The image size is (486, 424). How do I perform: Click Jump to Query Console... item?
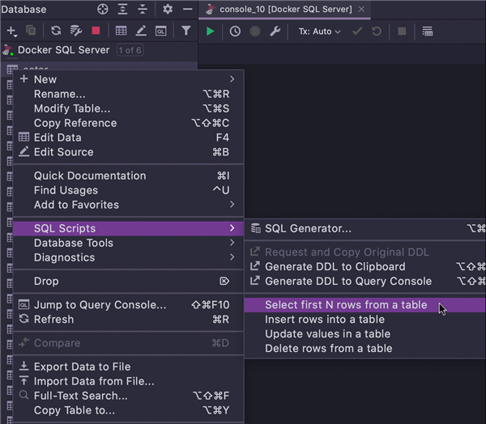coord(128,305)
